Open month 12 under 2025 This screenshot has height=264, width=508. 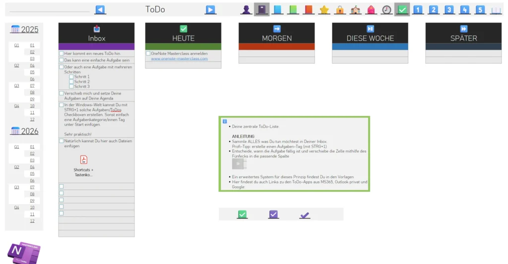[32, 119]
